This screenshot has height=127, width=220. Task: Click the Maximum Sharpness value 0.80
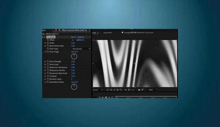pyautogui.click(x=73, y=67)
